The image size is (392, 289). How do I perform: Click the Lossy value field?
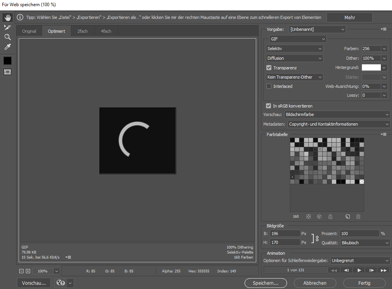coord(371,95)
